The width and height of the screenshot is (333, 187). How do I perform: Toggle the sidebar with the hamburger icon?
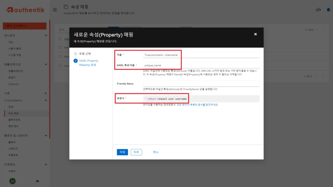point(55,9)
